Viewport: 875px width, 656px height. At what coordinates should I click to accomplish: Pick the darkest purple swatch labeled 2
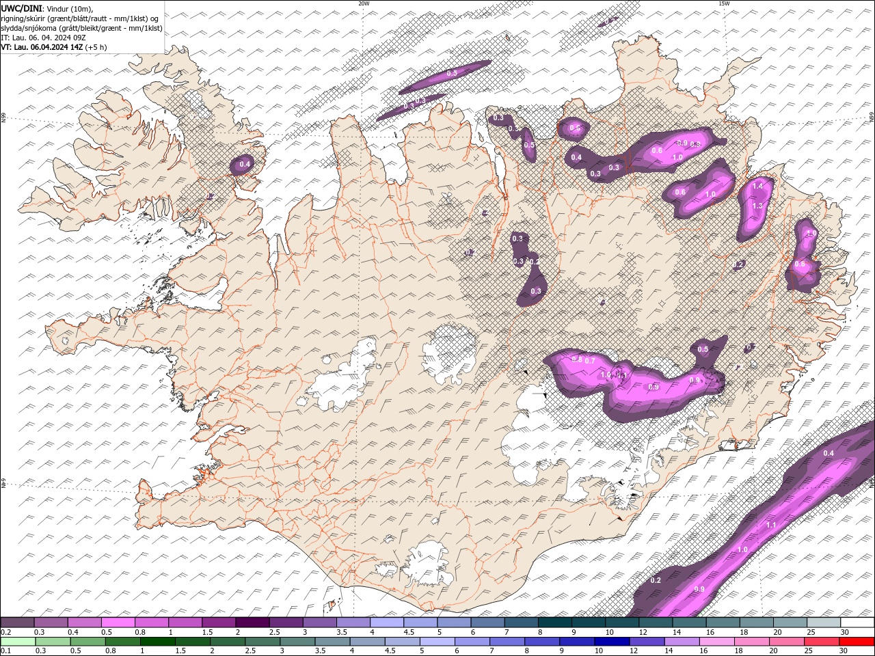pos(252,622)
